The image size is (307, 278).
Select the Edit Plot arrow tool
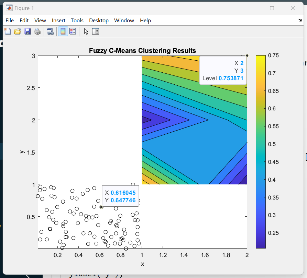(86, 31)
